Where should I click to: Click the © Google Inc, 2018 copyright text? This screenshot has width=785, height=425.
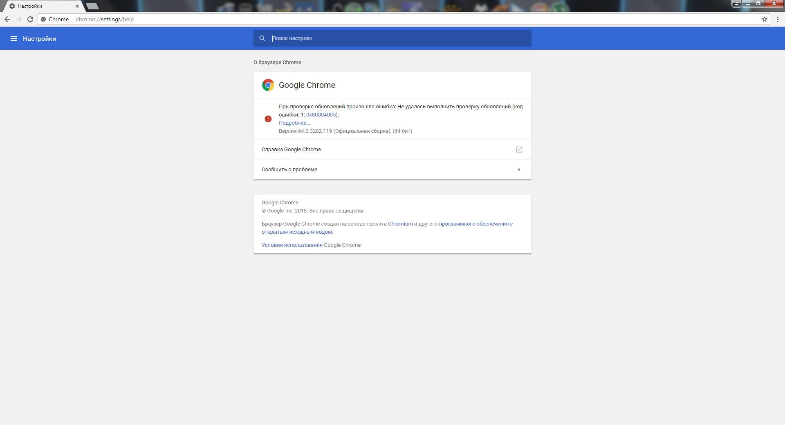[x=313, y=211]
